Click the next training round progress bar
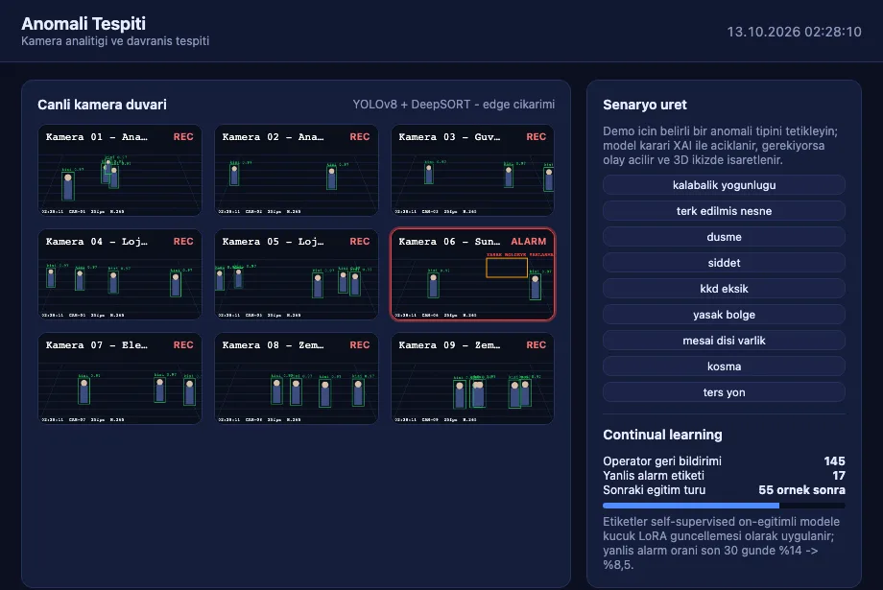 tap(724, 506)
